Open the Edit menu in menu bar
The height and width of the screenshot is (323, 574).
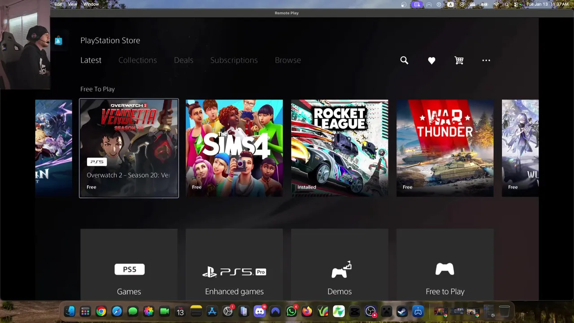coord(58,4)
